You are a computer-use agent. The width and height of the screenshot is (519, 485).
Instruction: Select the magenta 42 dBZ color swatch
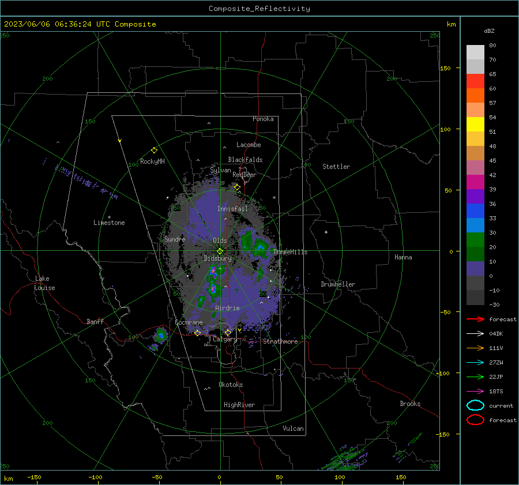pyautogui.click(x=475, y=182)
